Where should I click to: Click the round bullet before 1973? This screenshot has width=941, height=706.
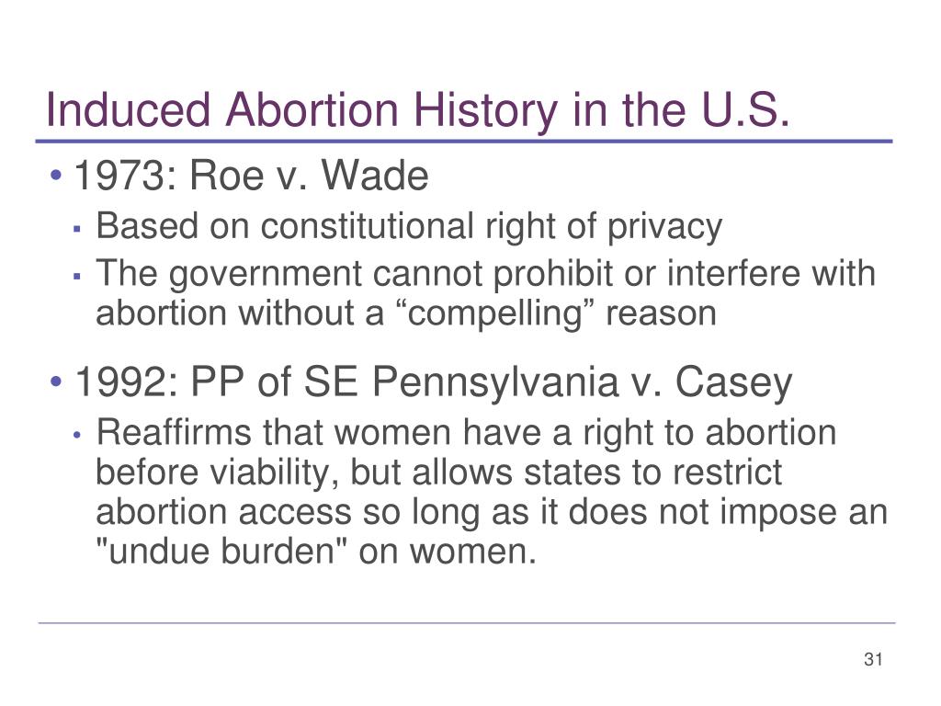click(x=56, y=176)
